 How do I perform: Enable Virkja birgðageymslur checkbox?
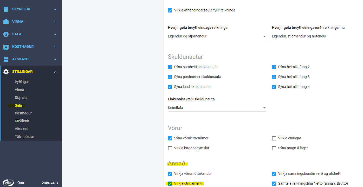(x=170, y=148)
